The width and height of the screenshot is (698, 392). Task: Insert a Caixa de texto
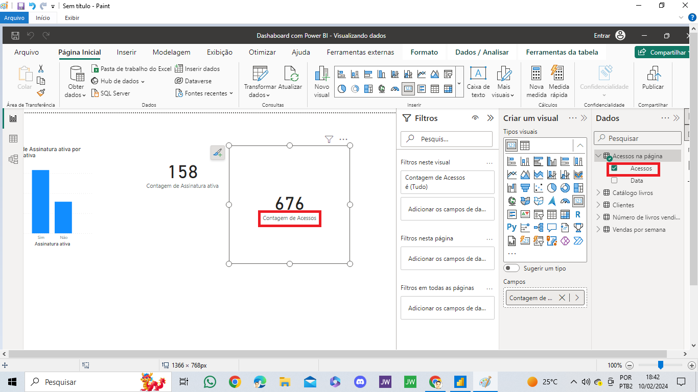(478, 82)
